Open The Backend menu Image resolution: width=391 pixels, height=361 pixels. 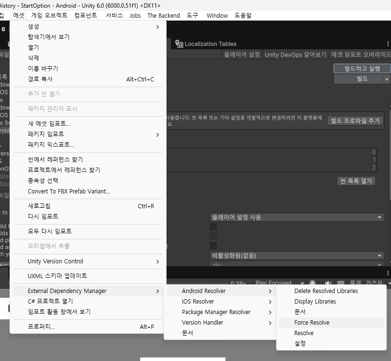point(164,15)
